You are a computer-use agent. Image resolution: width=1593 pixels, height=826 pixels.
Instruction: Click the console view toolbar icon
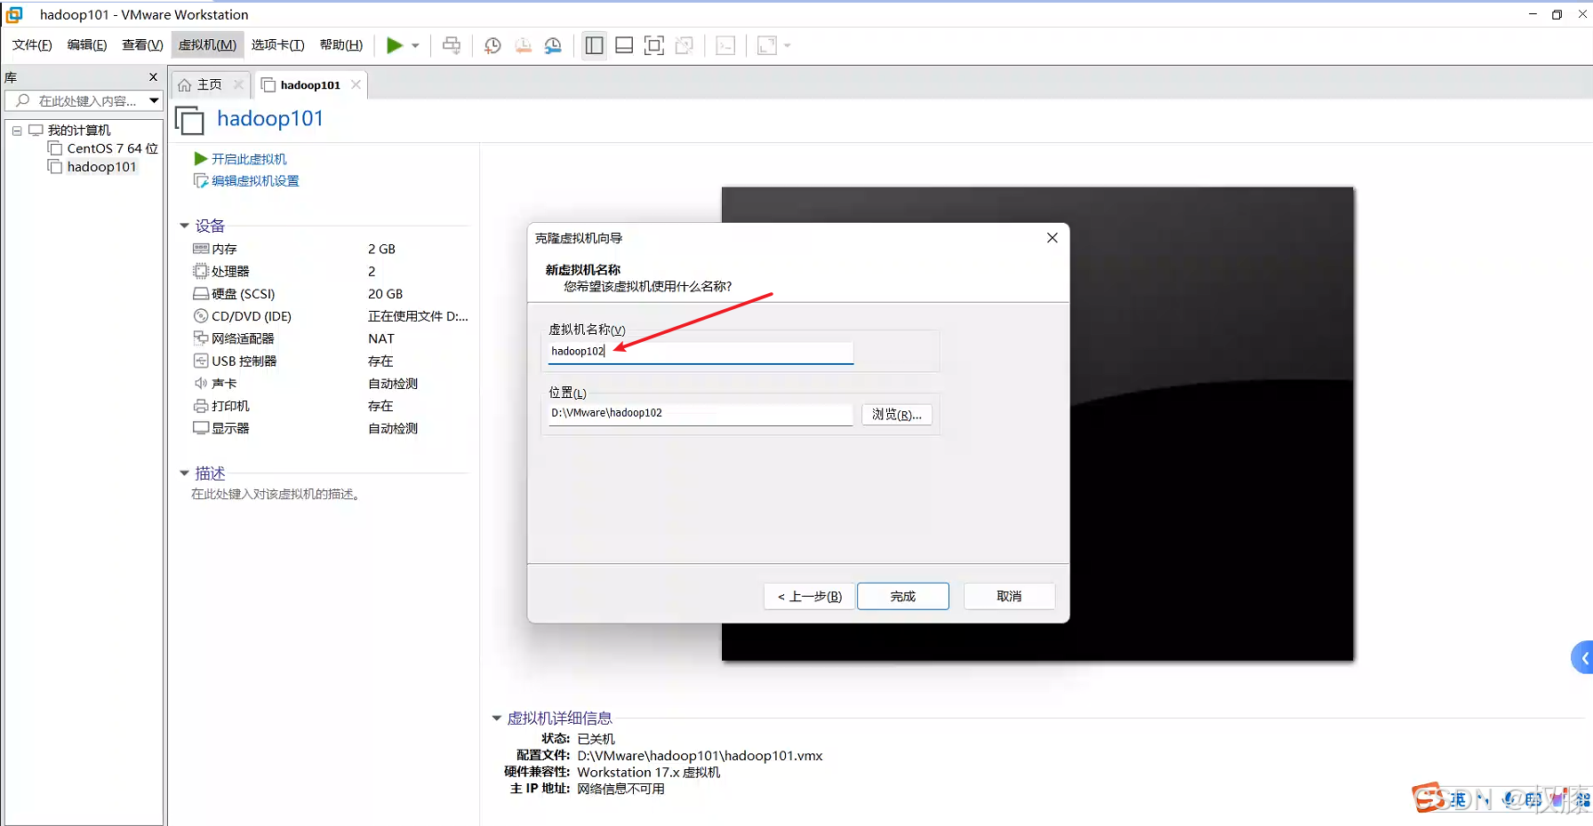725,45
